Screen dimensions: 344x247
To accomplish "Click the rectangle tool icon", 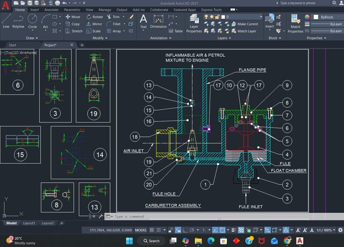I will click(x=55, y=17).
